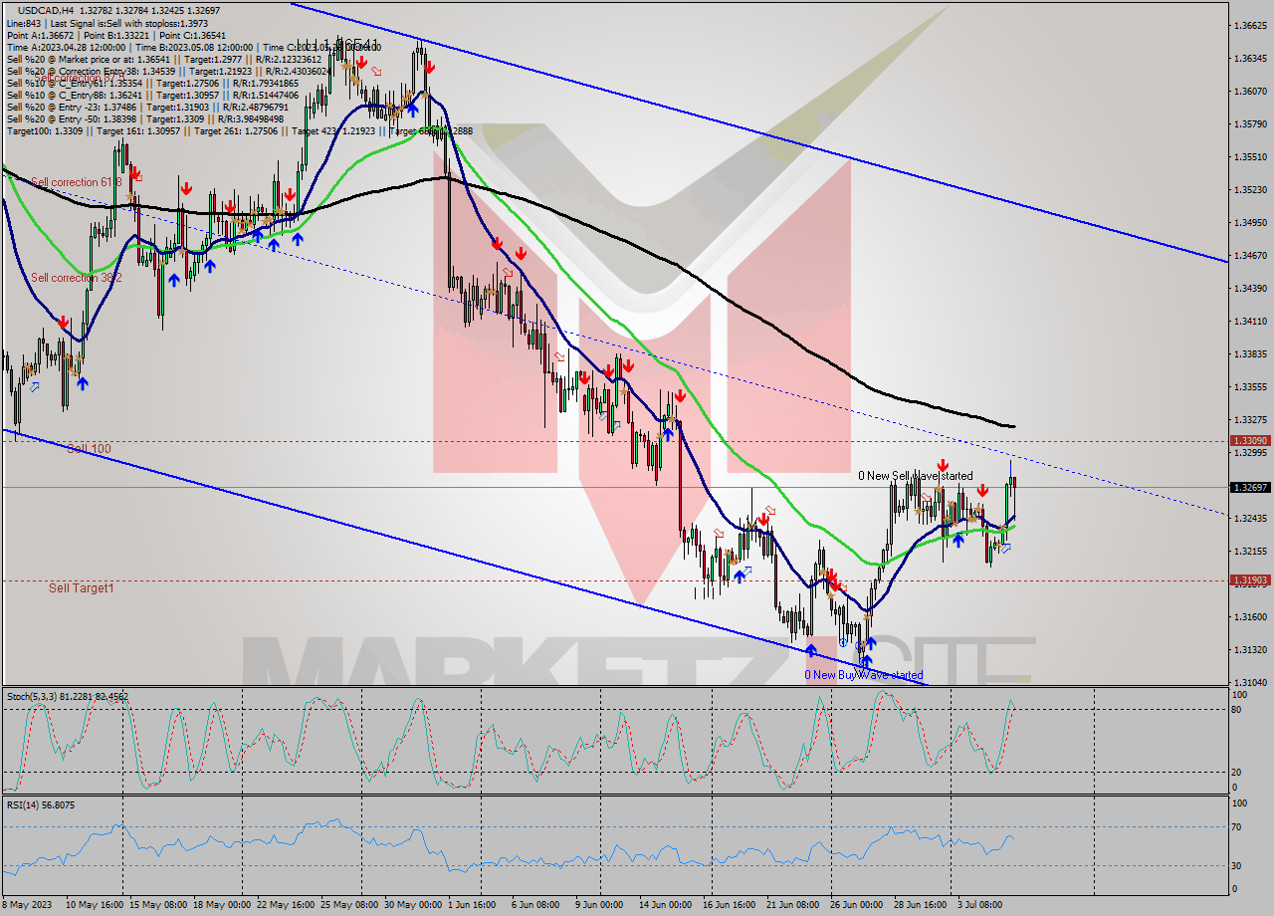Click the '0 New Buy Wave started' annotation

pyautogui.click(x=864, y=675)
